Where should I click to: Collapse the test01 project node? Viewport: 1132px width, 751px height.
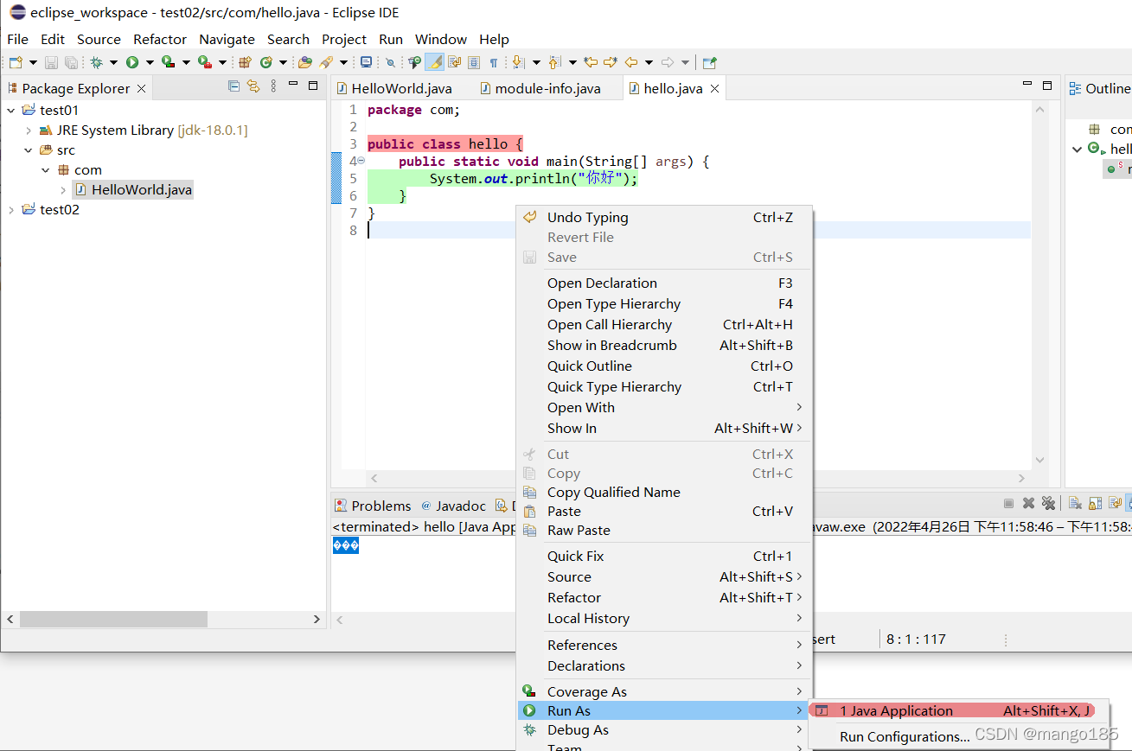(11, 110)
